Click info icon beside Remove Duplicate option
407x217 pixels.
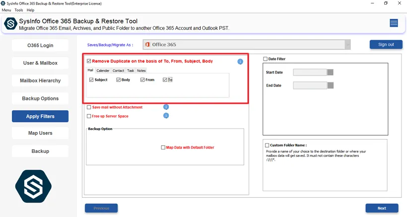[240, 62]
